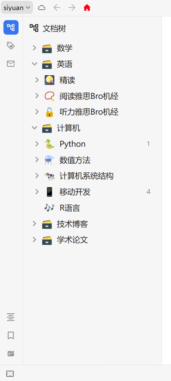Collapse the 英语 notebook
The image size is (171, 381).
coord(34,64)
